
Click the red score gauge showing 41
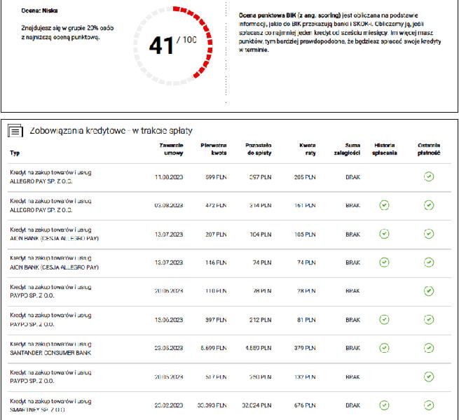tap(173, 45)
